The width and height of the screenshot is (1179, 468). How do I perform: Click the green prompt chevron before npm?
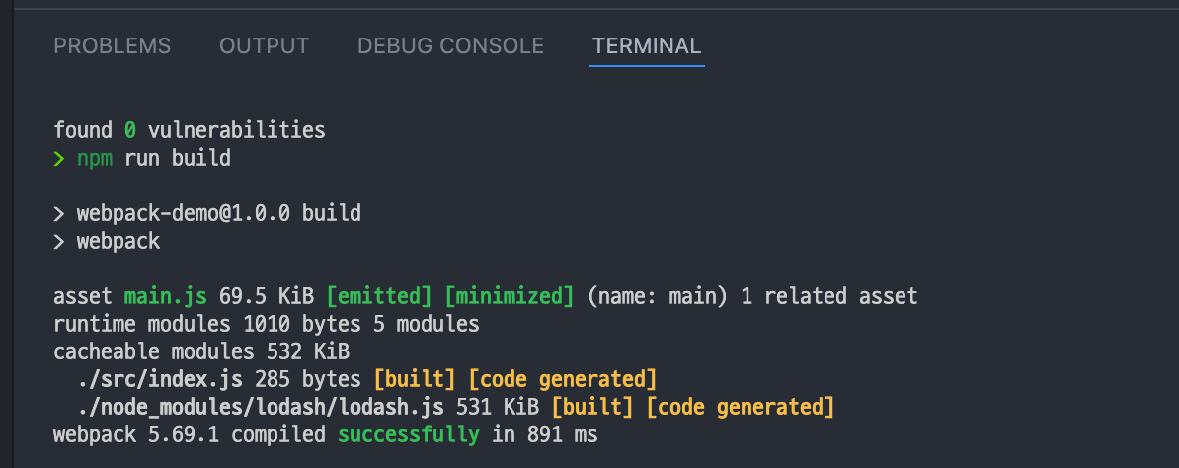pos(59,159)
